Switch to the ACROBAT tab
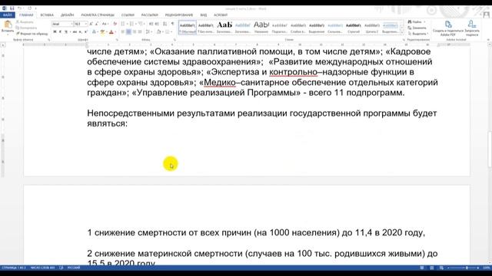The image size is (492, 276). click(221, 15)
